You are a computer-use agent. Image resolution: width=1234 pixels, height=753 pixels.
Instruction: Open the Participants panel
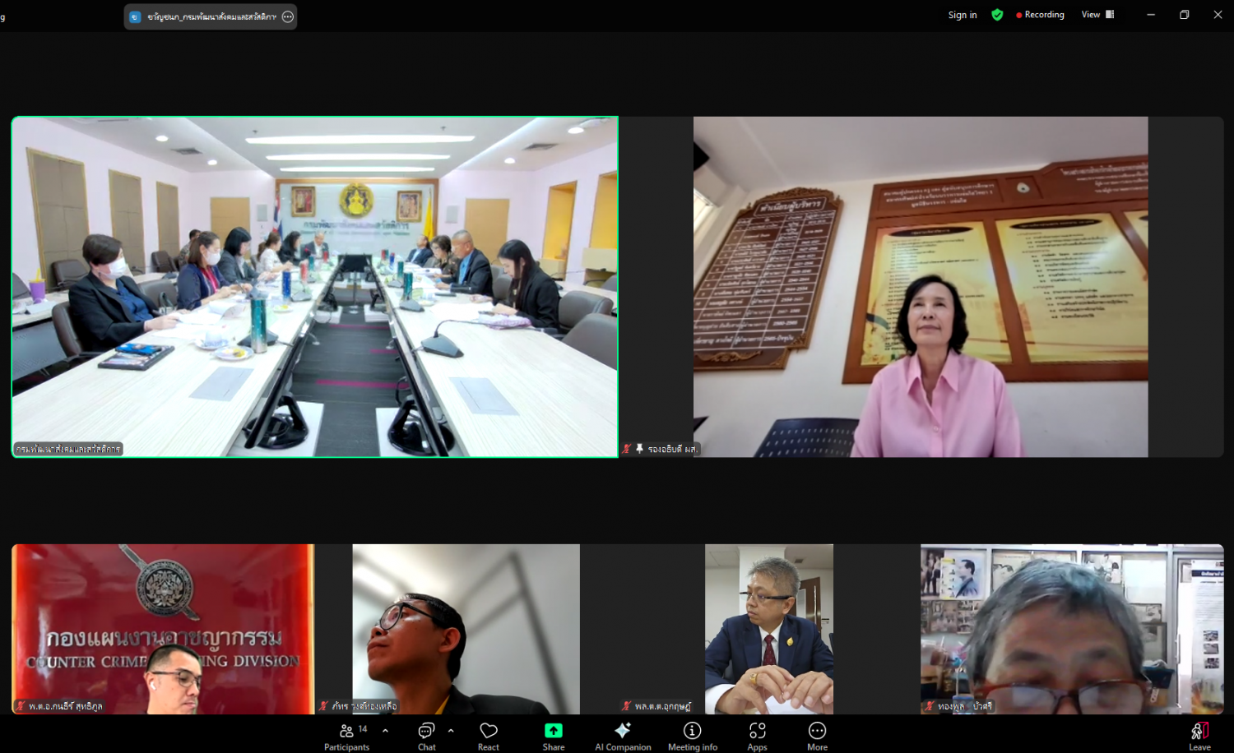[x=346, y=737]
